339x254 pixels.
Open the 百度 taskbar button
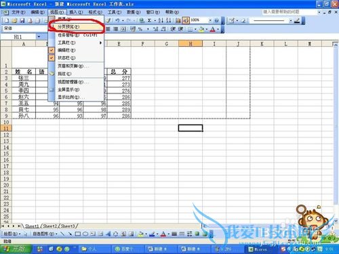[x=127, y=249]
